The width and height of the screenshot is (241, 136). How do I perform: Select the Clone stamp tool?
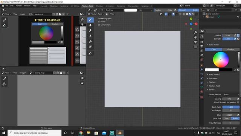click(x=90, y=36)
